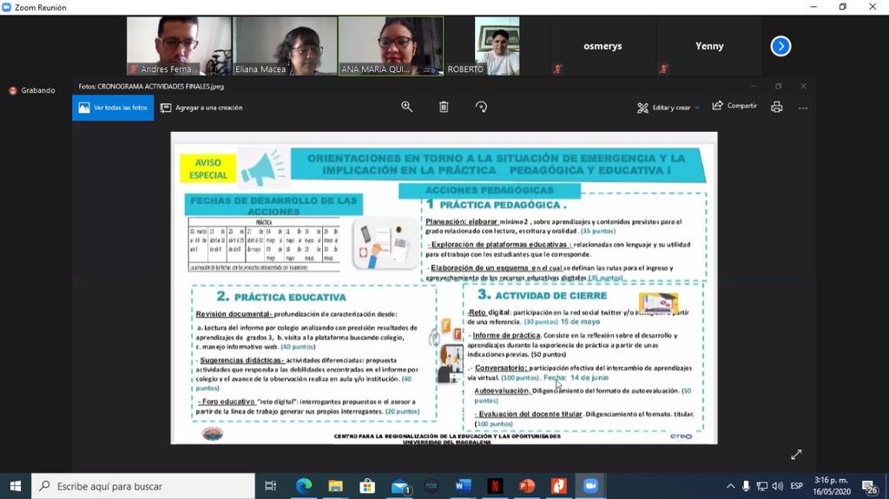Open Netflix from the taskbar
The height and width of the screenshot is (499, 889).
coord(495,486)
